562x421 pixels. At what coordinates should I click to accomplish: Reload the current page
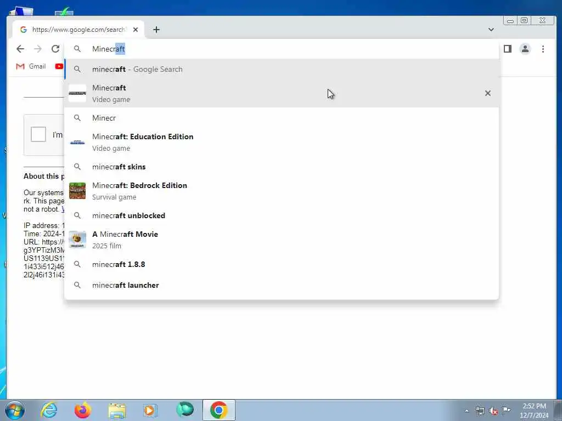coord(55,49)
